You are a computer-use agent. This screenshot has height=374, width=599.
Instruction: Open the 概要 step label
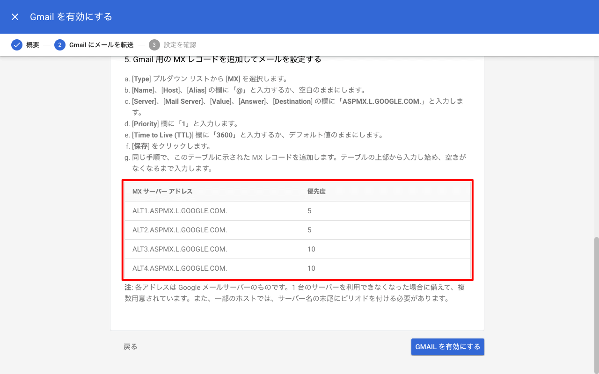pyautogui.click(x=33, y=45)
